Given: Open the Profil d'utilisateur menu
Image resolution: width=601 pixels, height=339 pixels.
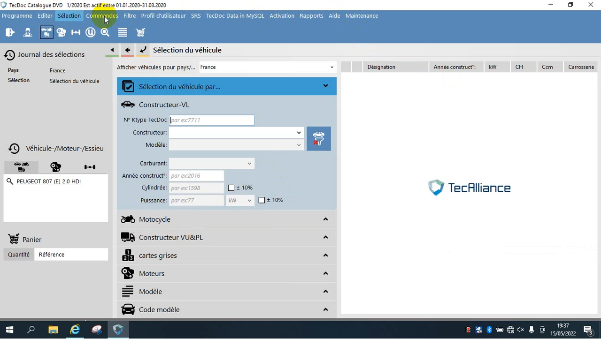Looking at the screenshot, I should (x=163, y=15).
